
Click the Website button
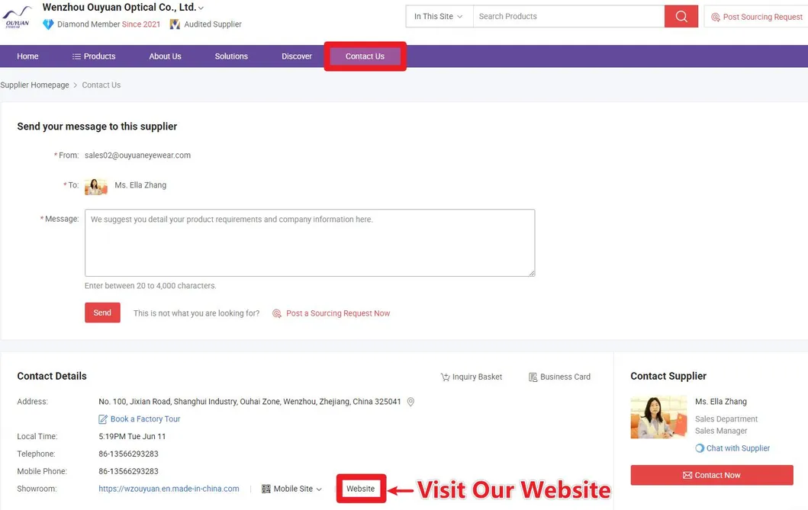click(x=361, y=489)
